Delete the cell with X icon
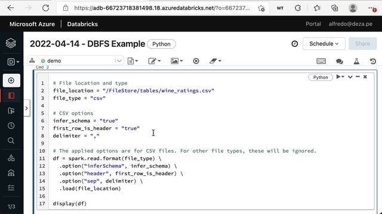The height and width of the screenshot is (214, 382). tap(365, 77)
